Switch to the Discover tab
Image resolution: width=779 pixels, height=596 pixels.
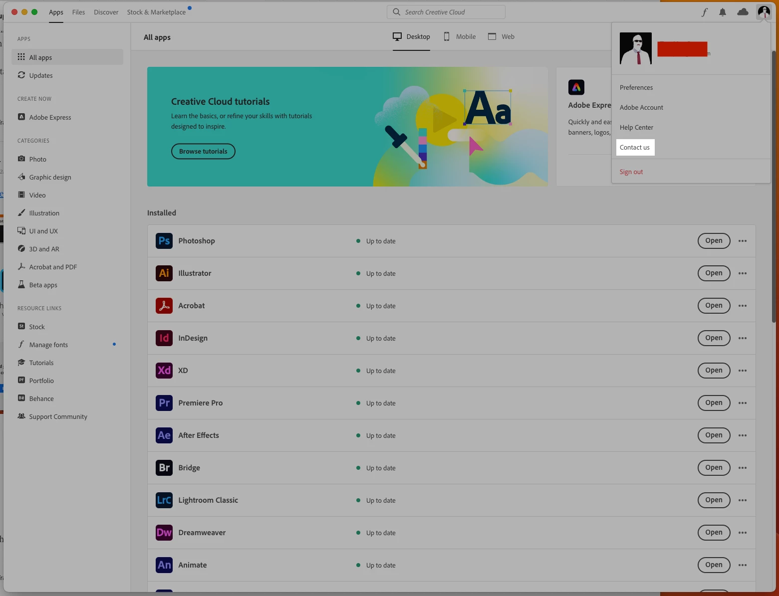[x=106, y=12]
